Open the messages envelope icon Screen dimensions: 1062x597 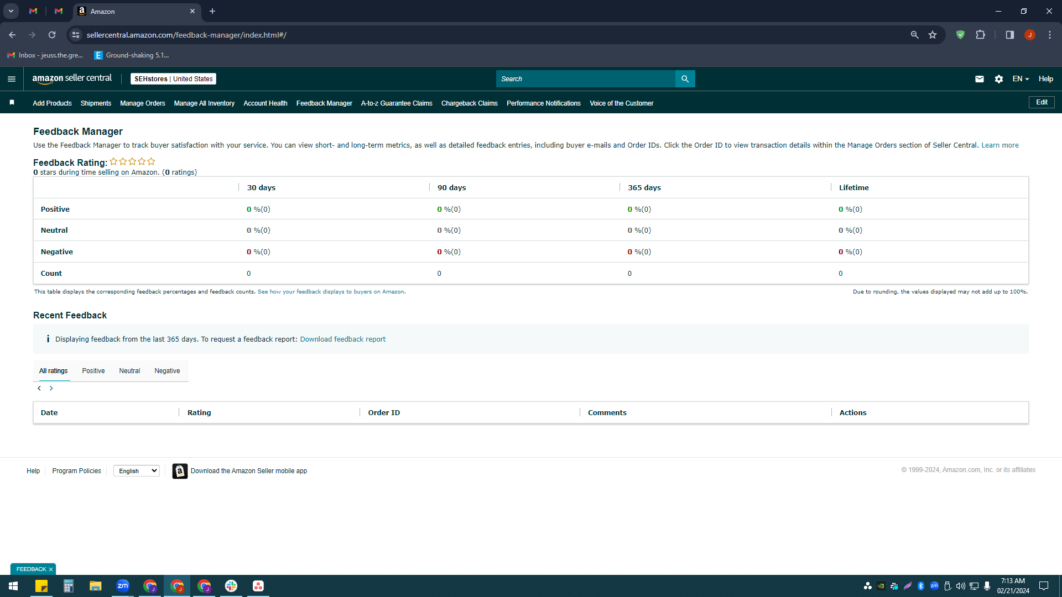click(x=980, y=79)
